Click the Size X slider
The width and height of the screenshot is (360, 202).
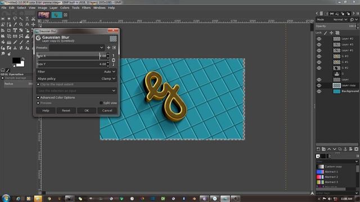click(x=71, y=56)
